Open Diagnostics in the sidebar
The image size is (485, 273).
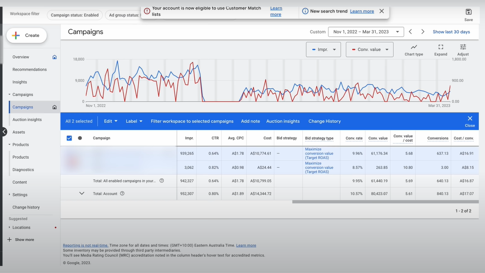click(x=23, y=170)
